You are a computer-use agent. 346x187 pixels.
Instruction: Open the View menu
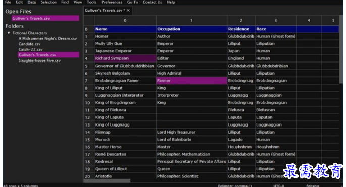tap(78, 2)
